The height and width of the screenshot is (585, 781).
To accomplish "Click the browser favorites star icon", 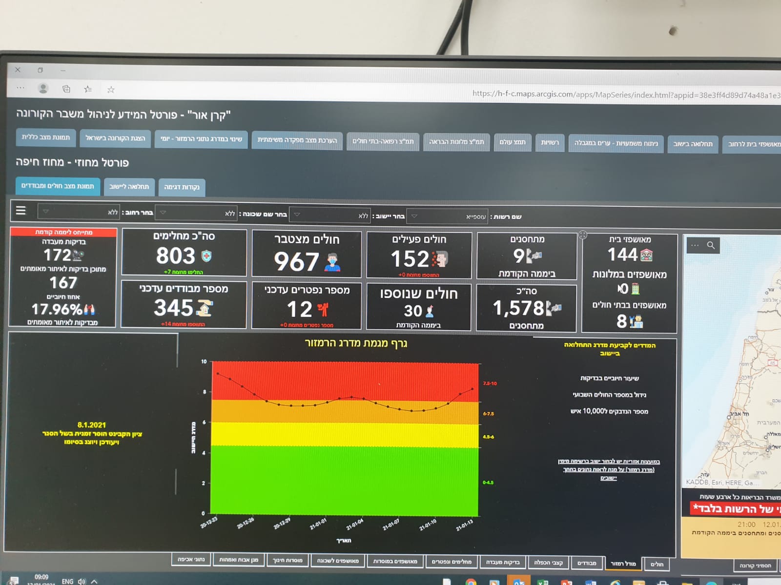I will (111, 90).
